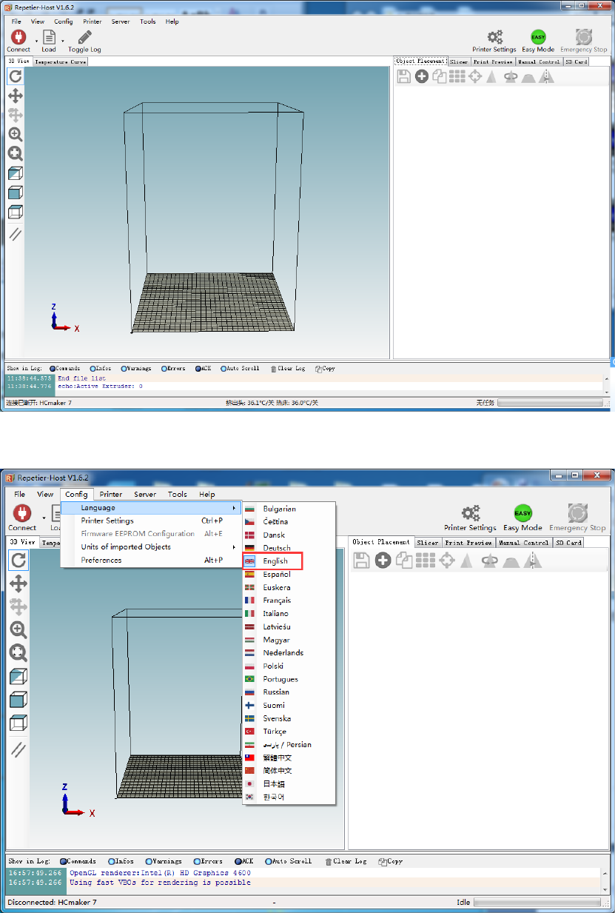Screen dimensions: 615x913
Task: Click Add Object plus icon in lower window
Action: pyautogui.click(x=383, y=561)
